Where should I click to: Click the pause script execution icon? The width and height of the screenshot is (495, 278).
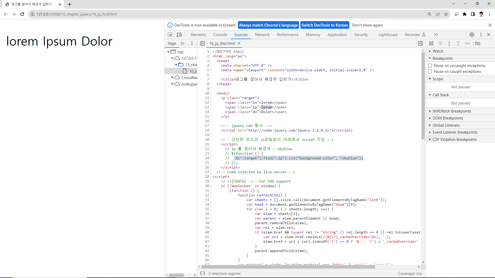(x=431, y=44)
